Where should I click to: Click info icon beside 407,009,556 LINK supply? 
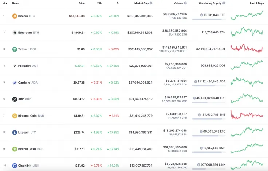click(x=198, y=165)
